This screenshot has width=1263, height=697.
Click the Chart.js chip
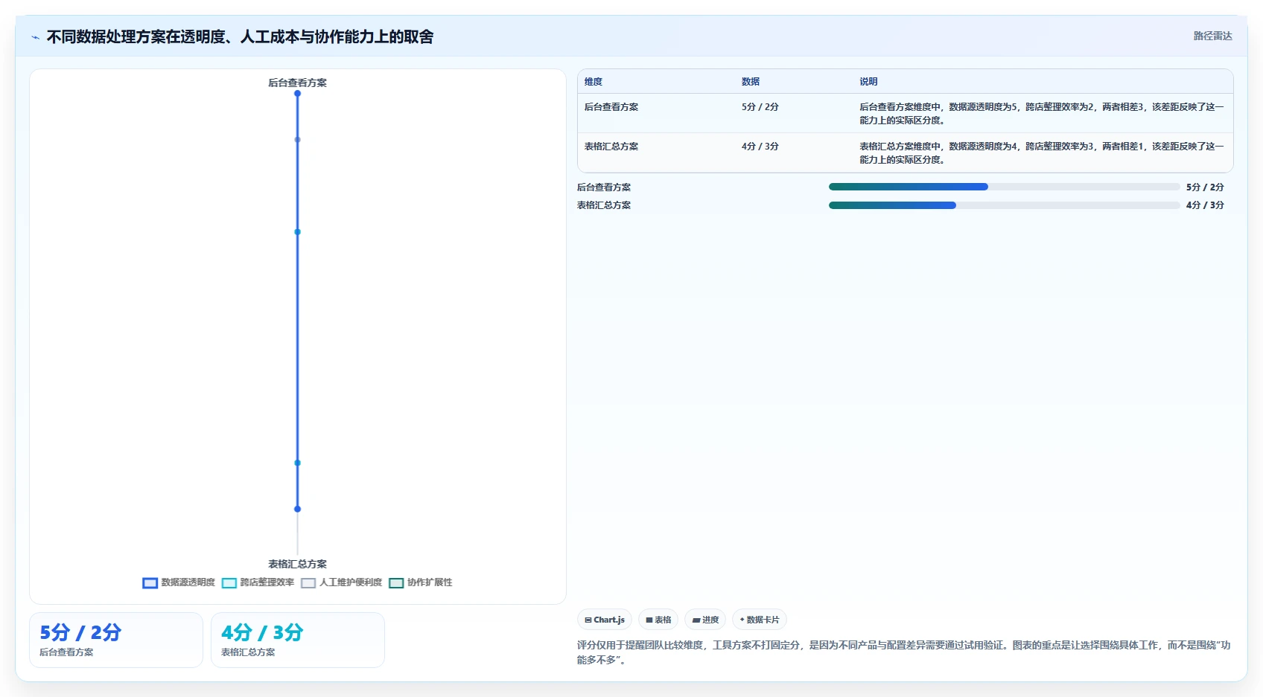(605, 620)
